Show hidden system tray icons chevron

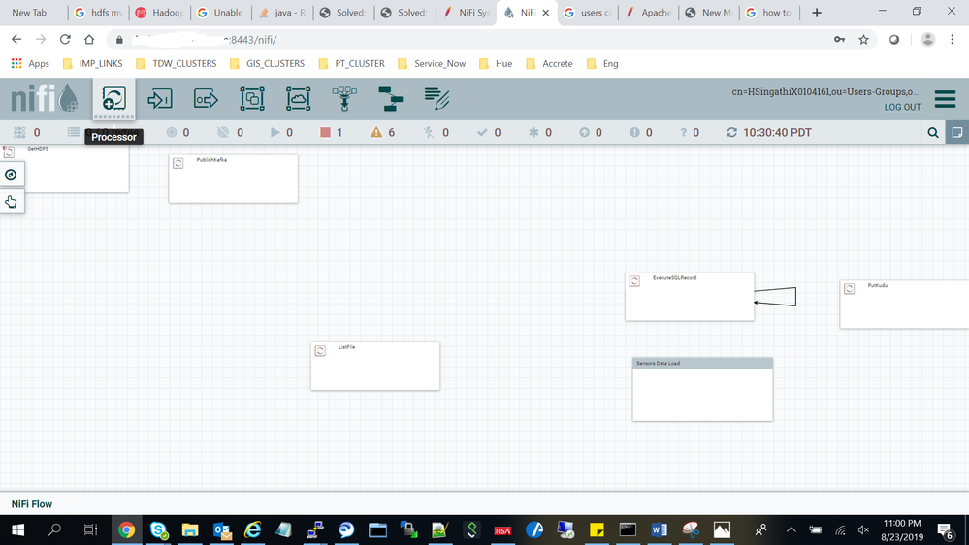click(x=791, y=530)
